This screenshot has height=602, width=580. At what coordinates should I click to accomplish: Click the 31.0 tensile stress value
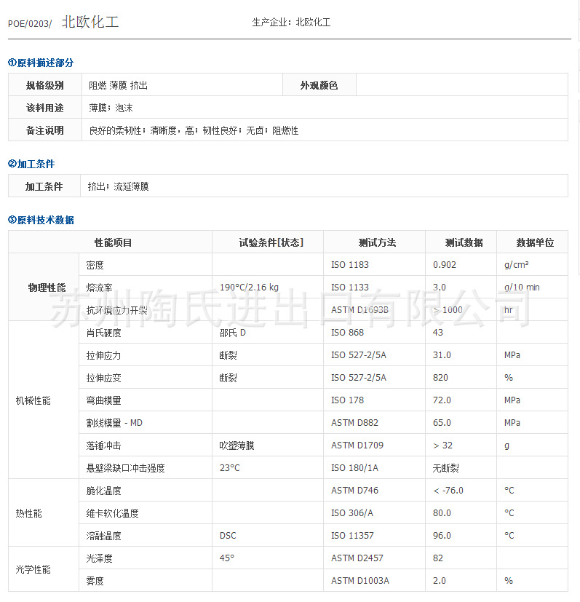[442, 355]
